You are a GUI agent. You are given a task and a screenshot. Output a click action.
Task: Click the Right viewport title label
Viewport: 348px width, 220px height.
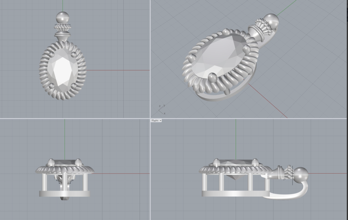(155, 120)
